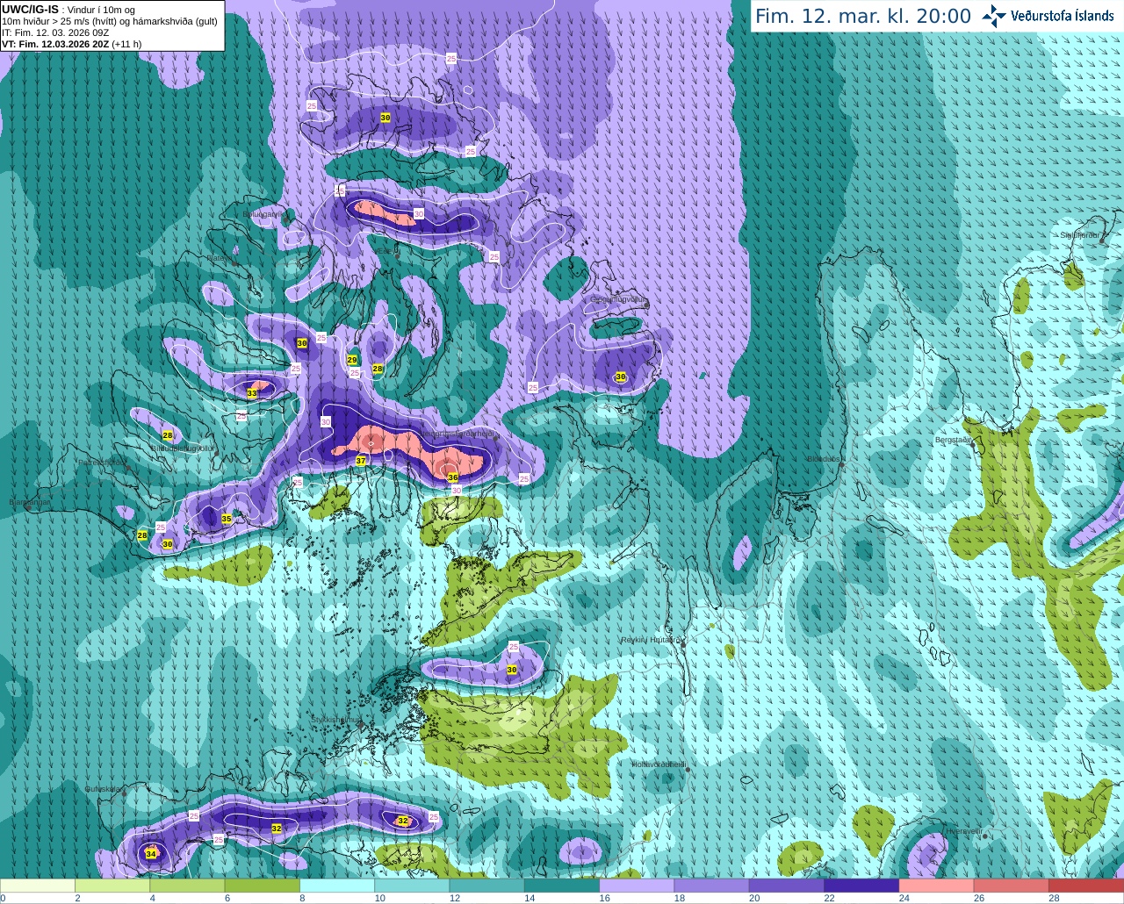Click the Flateyri station label
The width and height of the screenshot is (1124, 904).
[x=220, y=258]
